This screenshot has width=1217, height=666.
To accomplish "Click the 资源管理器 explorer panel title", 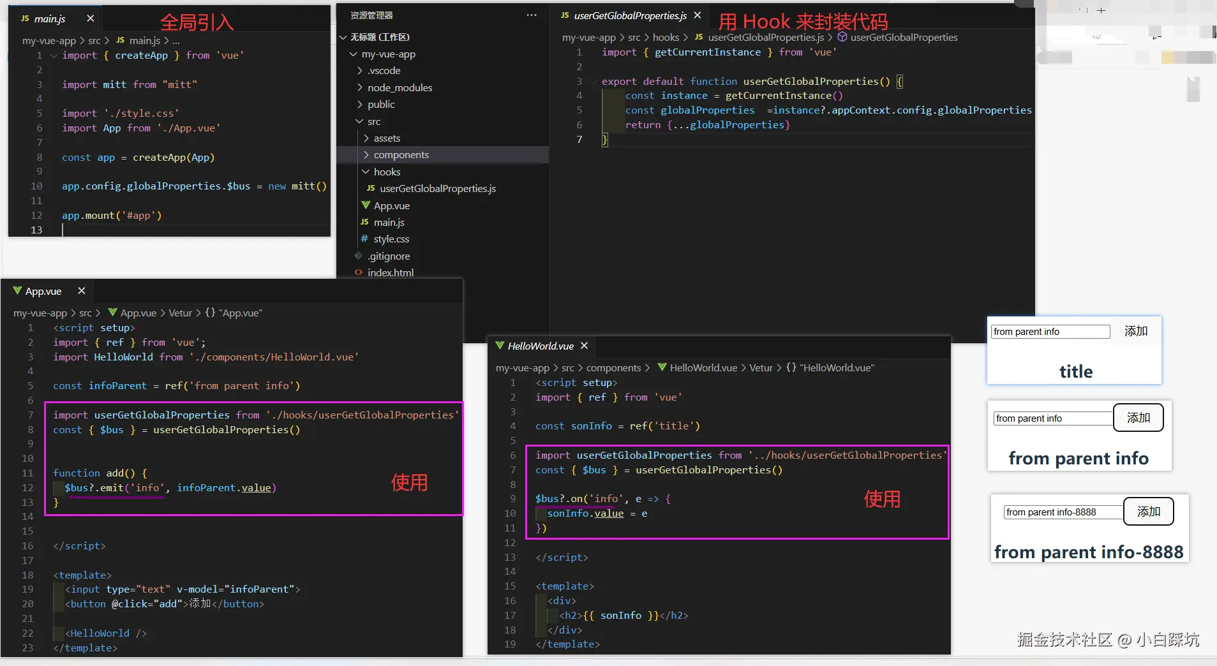I will point(371,15).
